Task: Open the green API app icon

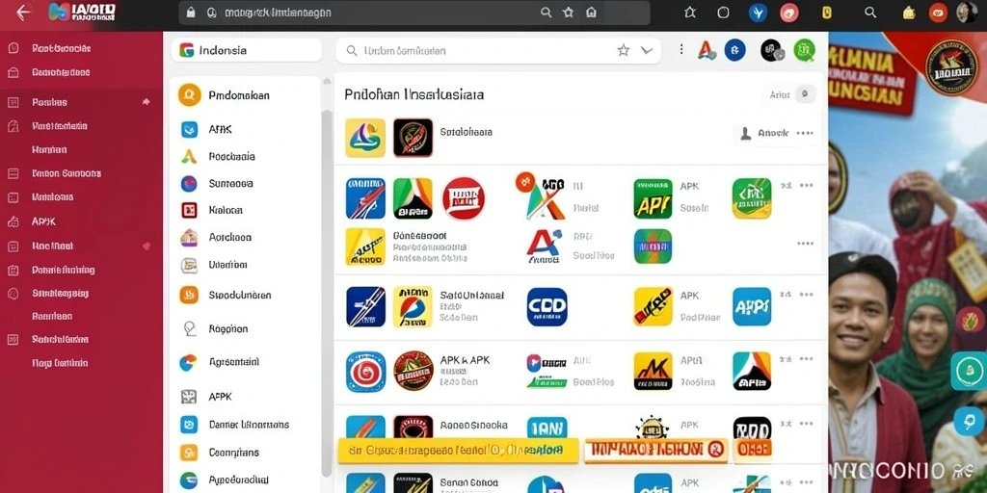Action: tap(653, 198)
